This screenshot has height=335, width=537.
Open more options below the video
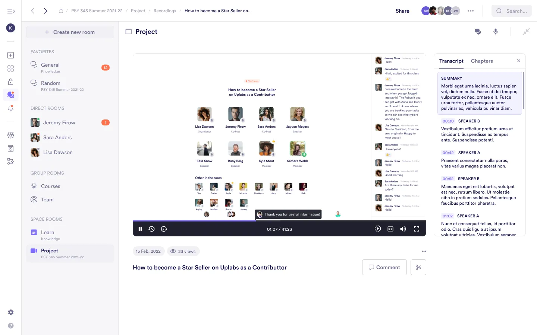point(424,251)
